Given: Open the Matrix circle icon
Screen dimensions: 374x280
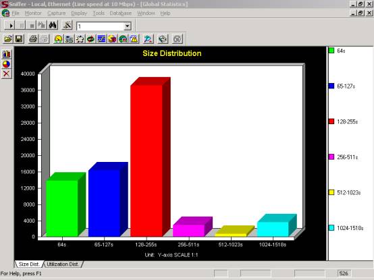Looking at the screenshot, I should [x=80, y=39].
